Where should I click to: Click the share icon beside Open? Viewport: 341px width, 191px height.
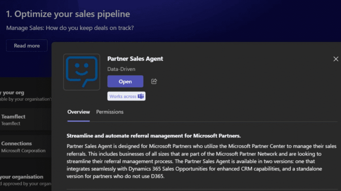[154, 81]
